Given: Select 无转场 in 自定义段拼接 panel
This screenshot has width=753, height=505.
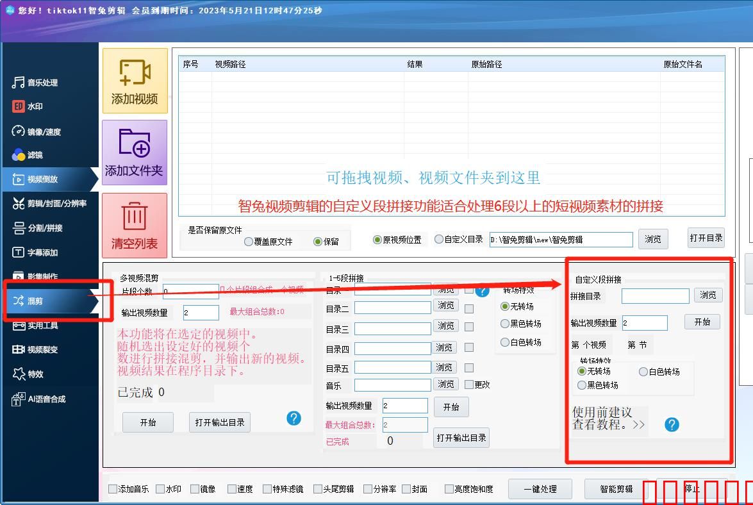Looking at the screenshot, I should pos(594,371).
